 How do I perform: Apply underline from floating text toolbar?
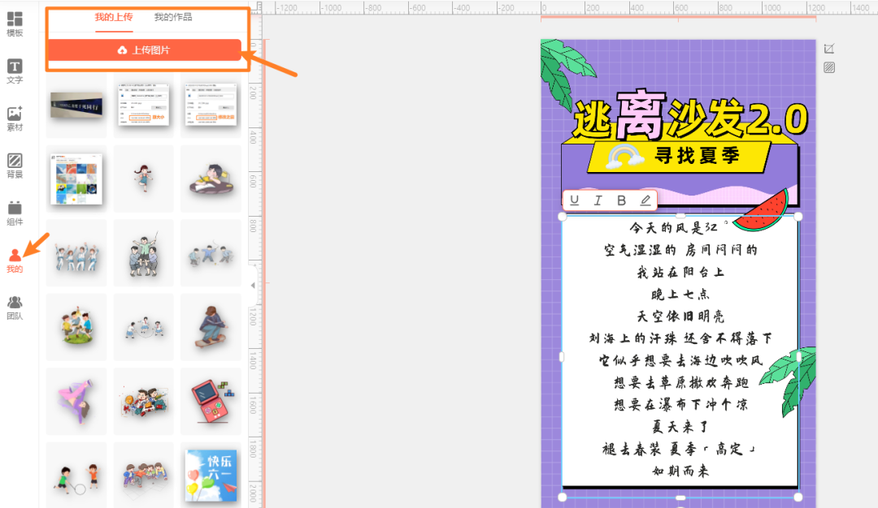(575, 200)
